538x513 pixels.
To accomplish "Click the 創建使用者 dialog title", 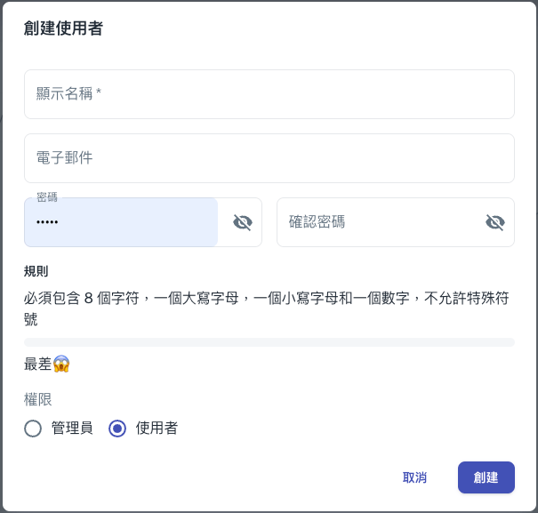I will 63,28.
